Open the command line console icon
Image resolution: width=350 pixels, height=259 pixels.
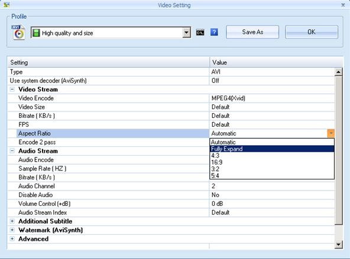coord(200,32)
